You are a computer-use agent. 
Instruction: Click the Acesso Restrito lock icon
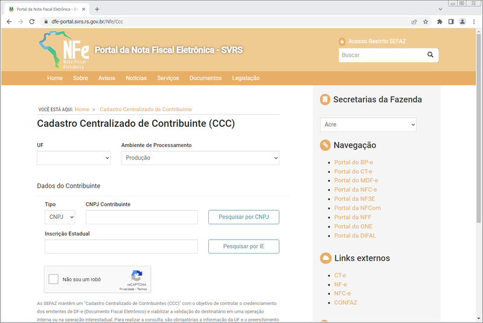[x=342, y=42]
